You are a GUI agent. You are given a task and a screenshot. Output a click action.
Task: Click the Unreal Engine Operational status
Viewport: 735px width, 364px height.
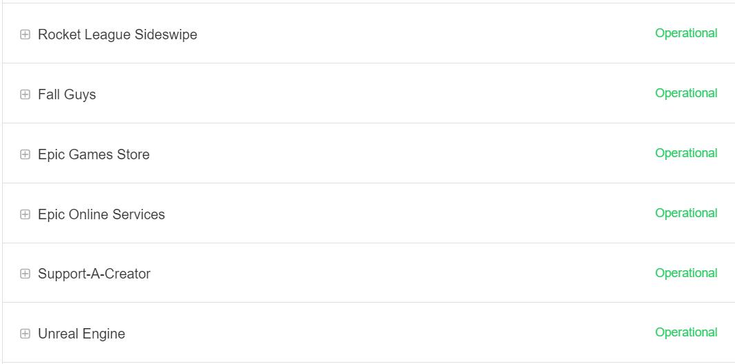686,332
